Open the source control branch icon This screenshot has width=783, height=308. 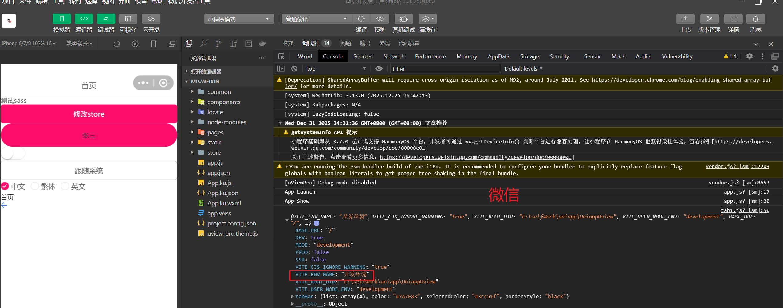pyautogui.click(x=218, y=44)
